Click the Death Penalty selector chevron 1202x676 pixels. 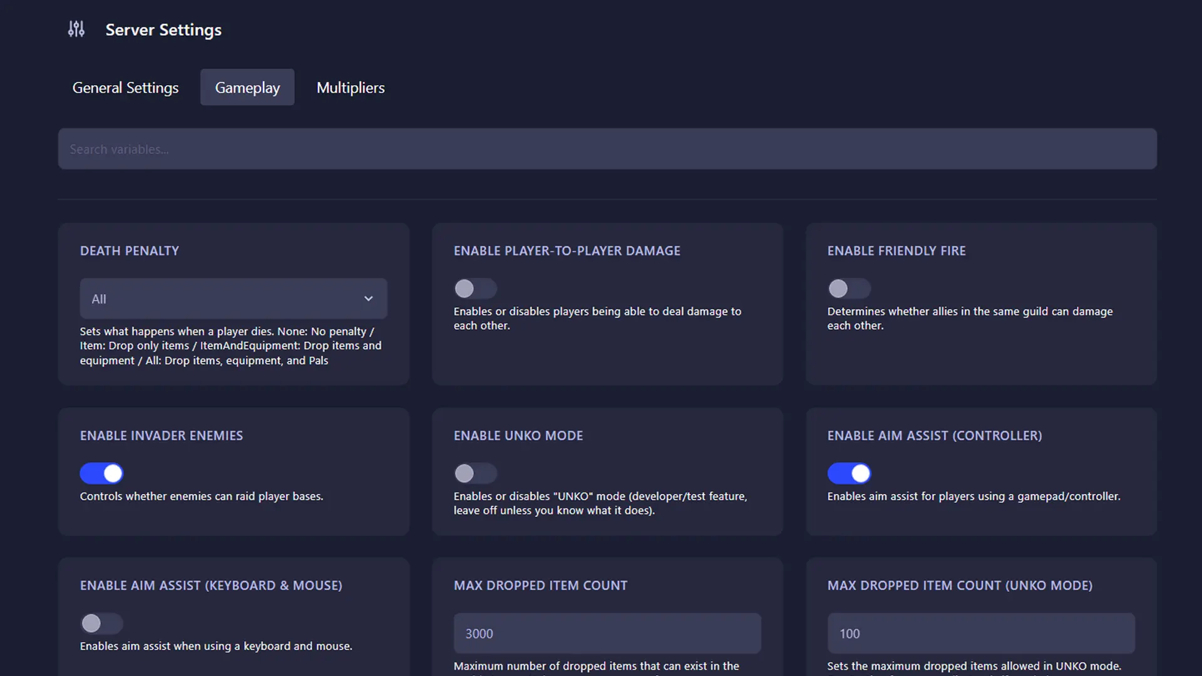tap(369, 299)
